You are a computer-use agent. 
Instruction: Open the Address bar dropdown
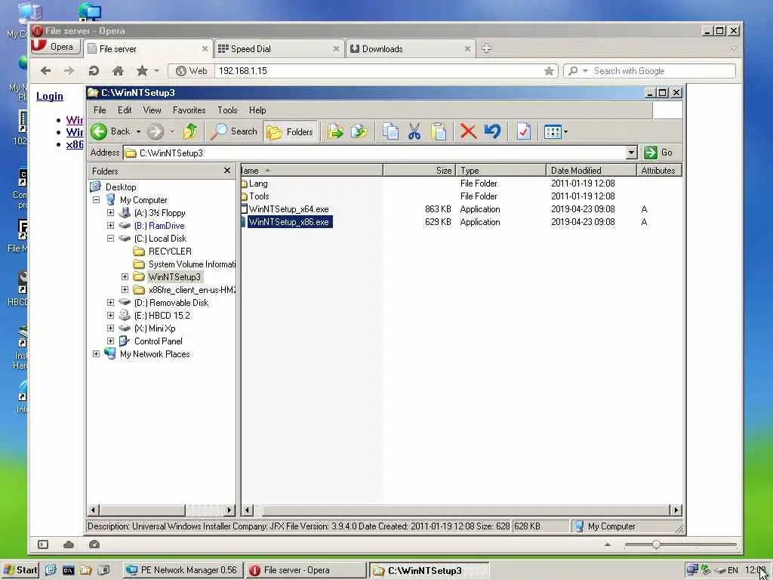(632, 153)
